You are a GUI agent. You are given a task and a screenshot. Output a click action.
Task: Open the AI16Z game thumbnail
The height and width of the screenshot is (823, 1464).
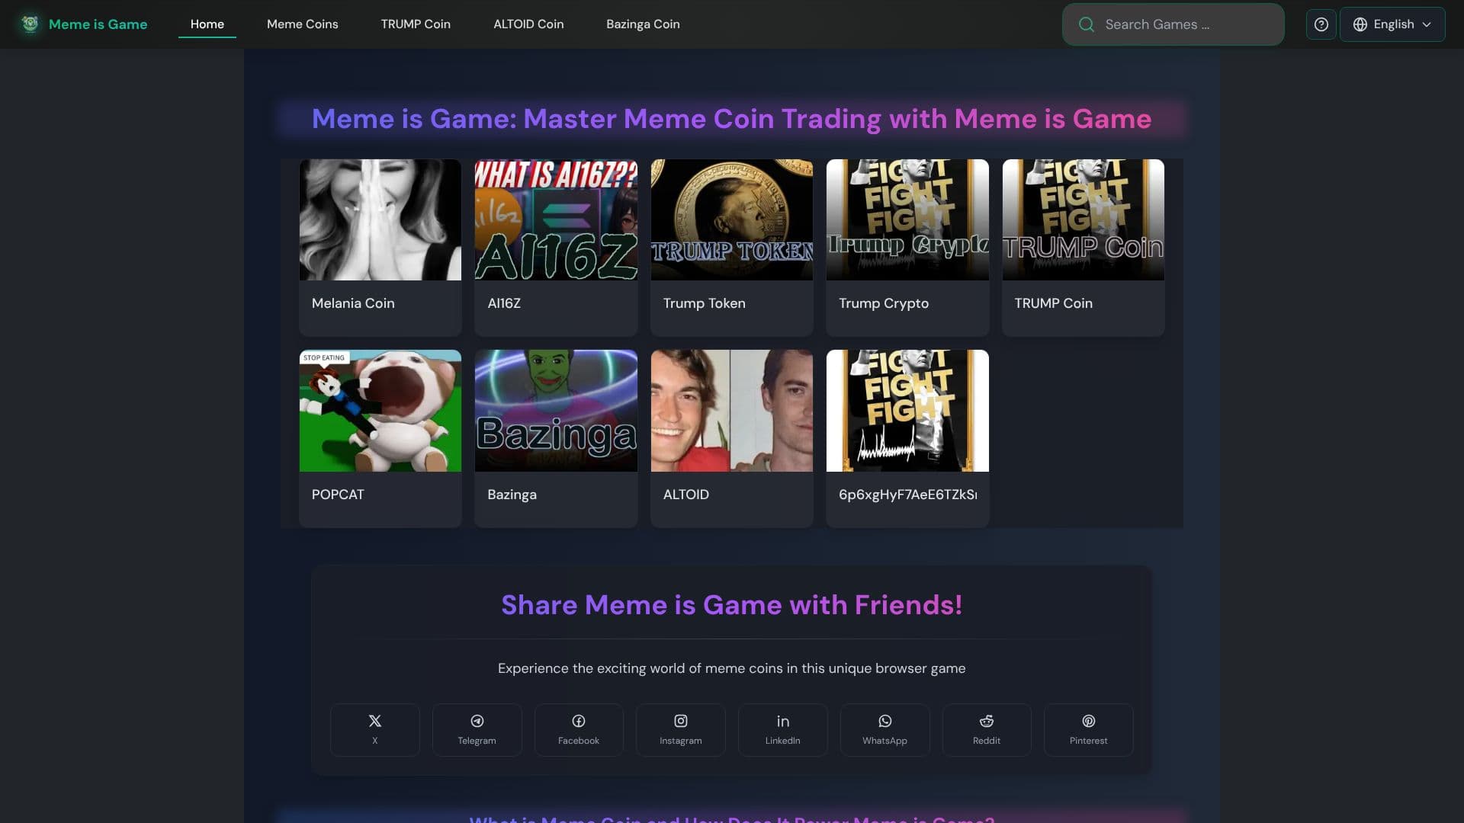(x=556, y=219)
